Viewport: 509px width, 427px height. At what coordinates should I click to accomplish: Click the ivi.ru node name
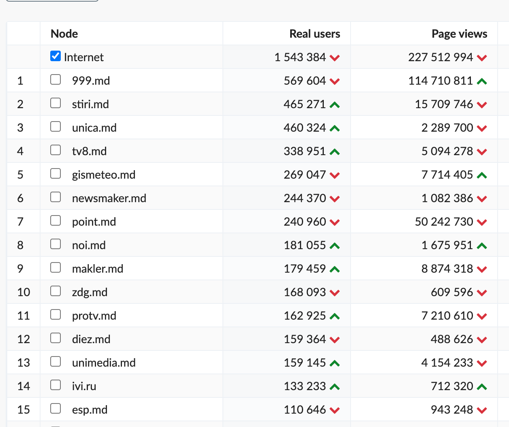[x=84, y=386]
